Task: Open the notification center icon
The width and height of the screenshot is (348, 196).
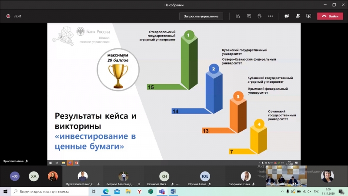Action: [x=341, y=191]
